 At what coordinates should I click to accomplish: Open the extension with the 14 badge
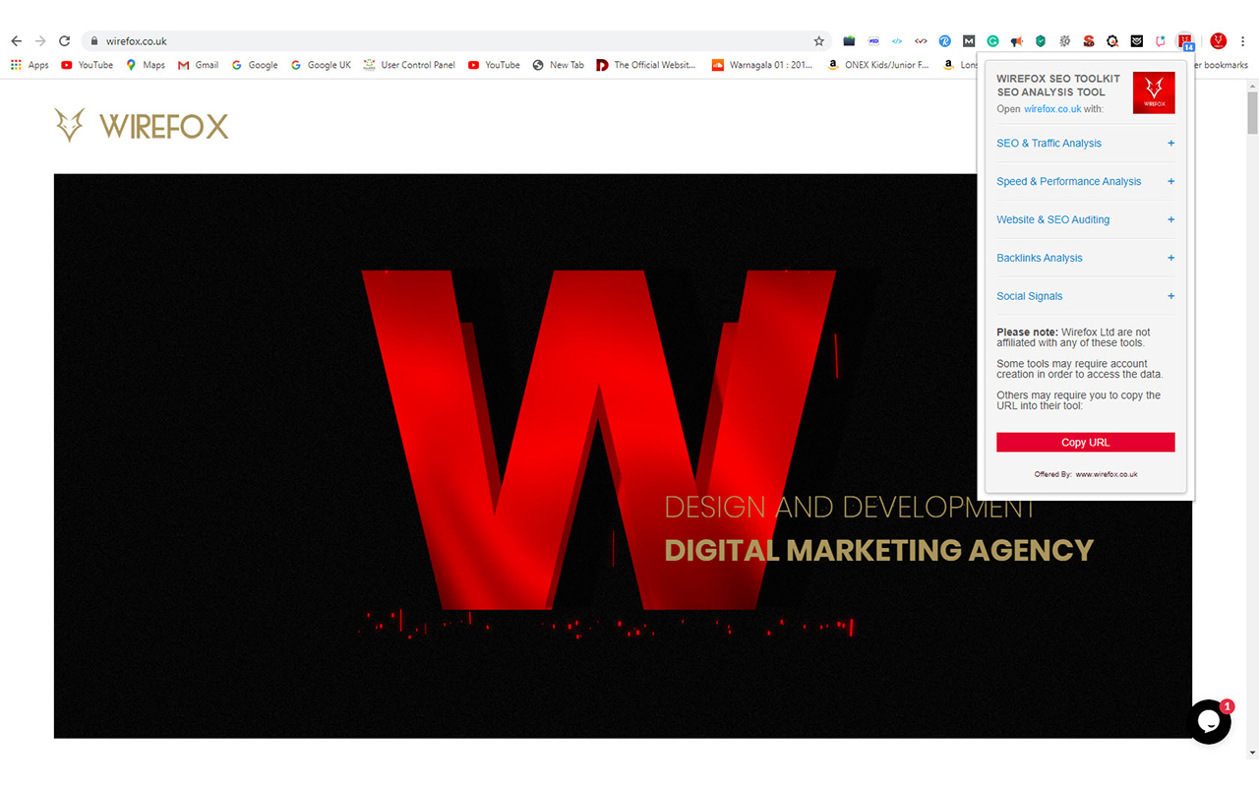1185,41
